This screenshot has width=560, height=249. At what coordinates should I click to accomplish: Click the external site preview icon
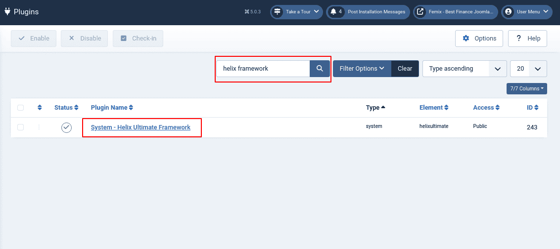coord(420,12)
